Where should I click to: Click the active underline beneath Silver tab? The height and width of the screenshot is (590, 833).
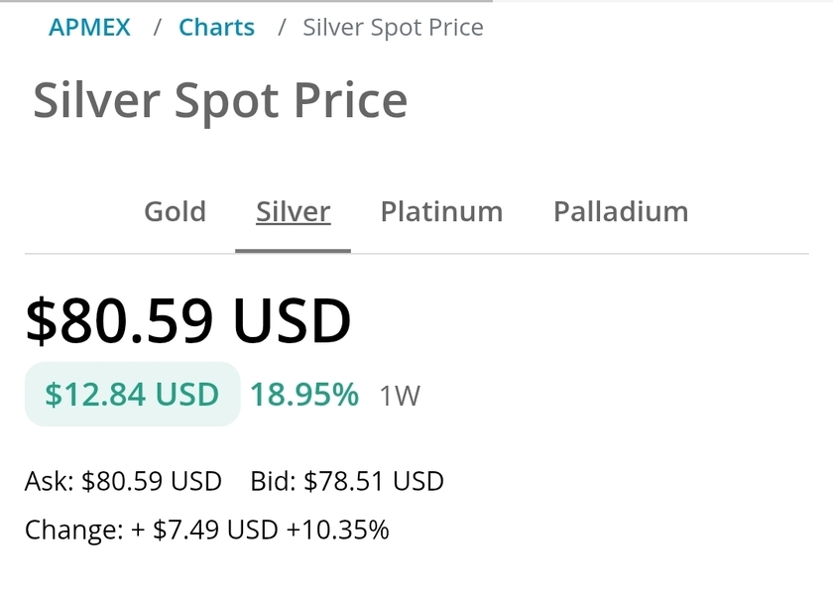(x=293, y=250)
